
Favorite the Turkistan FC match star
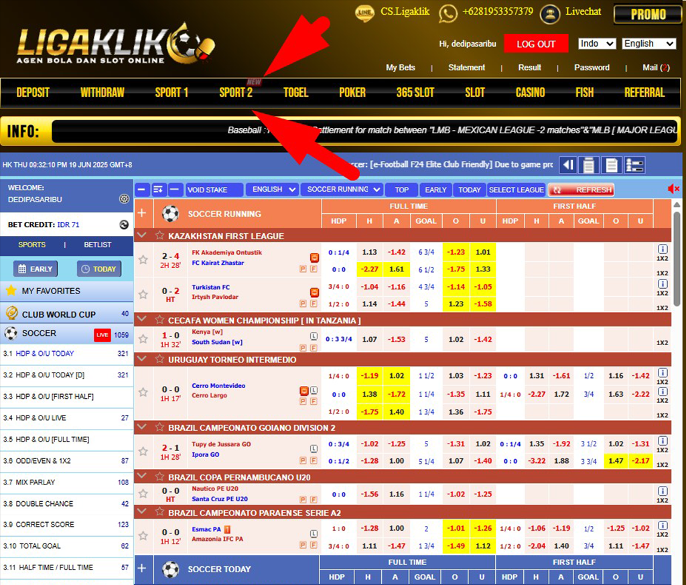pos(143,294)
